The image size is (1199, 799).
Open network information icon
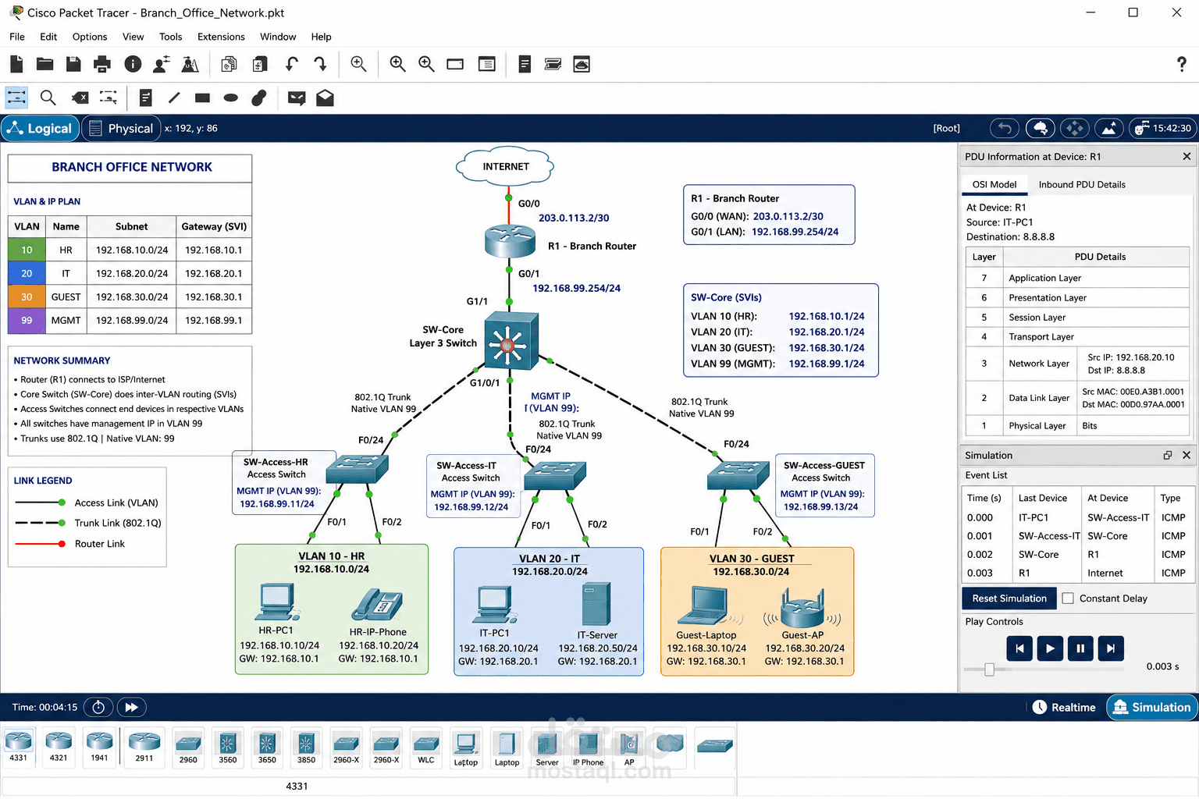point(133,64)
